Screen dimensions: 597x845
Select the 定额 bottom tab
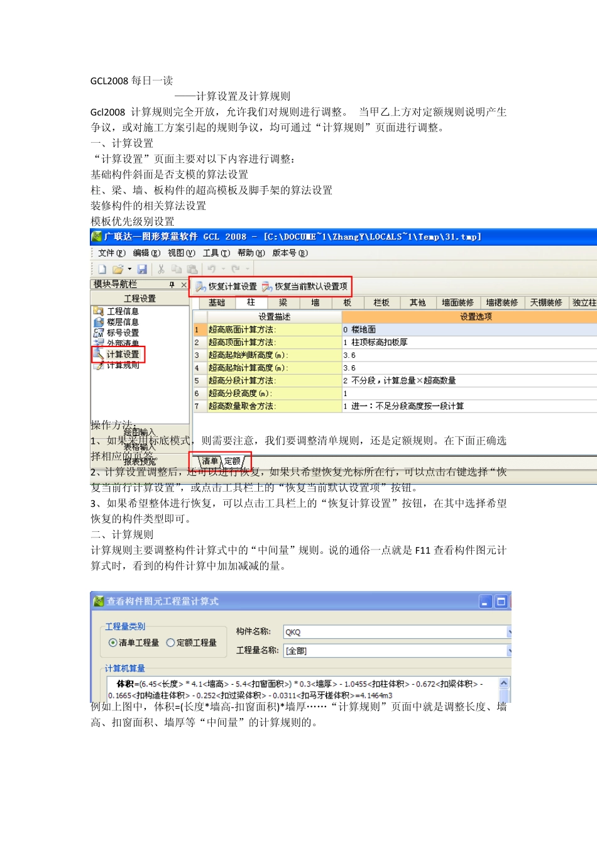pos(232,461)
